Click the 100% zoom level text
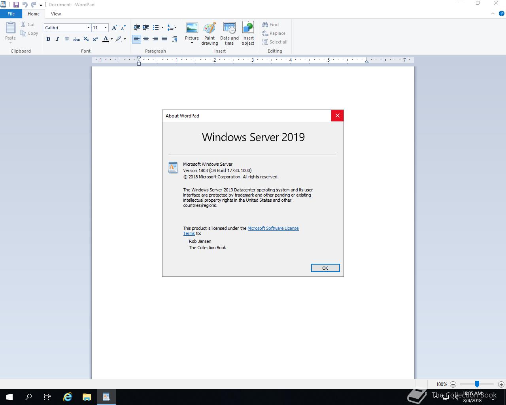Image resolution: width=506 pixels, height=405 pixels. pos(442,384)
